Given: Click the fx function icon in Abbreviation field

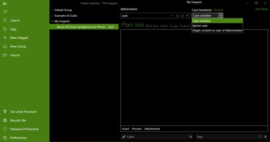Looking at the screenshot, I should [x=178, y=16].
